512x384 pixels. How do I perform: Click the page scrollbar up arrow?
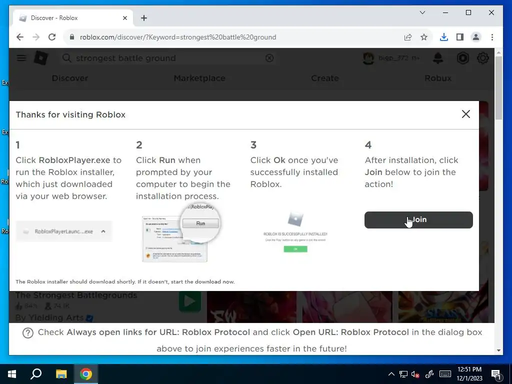click(498, 52)
